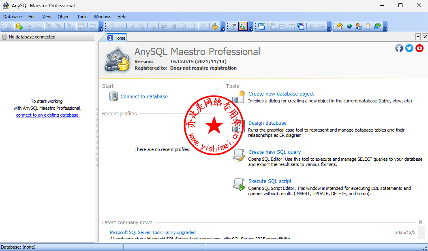The width and height of the screenshot is (428, 251).
Task: Click the globe website icon in toolbar
Action: [349, 26]
